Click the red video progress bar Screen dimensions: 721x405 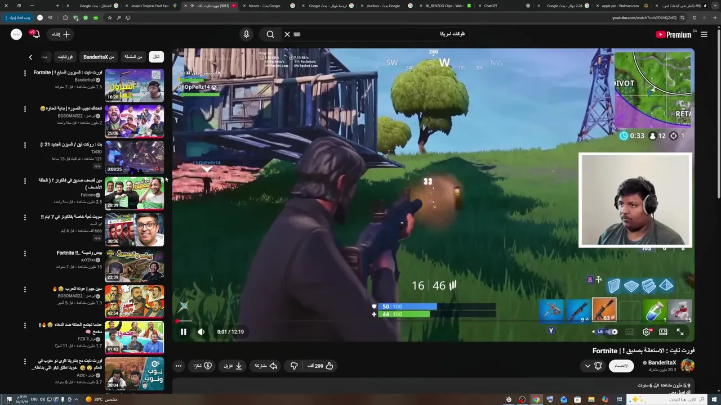click(x=434, y=321)
